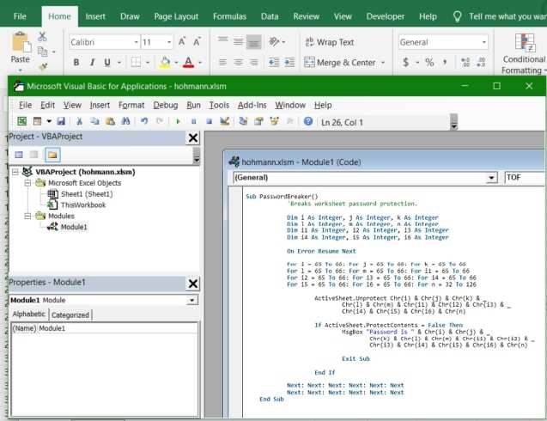547x421 pixels.
Task: Toggle Folders view in Project pane
Action: [52, 155]
